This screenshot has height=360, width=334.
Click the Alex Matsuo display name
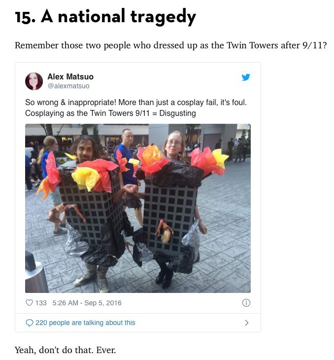[x=70, y=76]
